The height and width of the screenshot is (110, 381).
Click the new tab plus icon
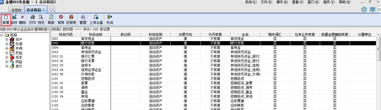tap(51, 10)
